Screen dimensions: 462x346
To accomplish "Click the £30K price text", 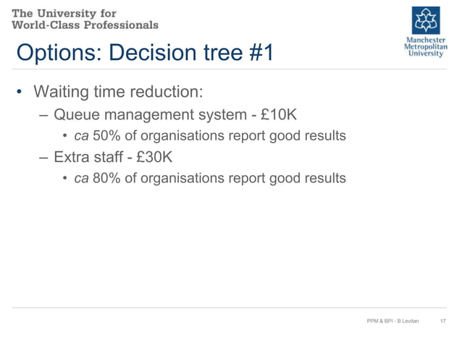I will pyautogui.click(x=154, y=156).
